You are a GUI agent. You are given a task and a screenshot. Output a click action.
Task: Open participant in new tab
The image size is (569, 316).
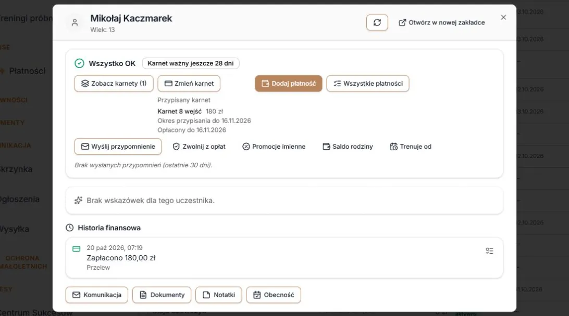click(x=442, y=22)
